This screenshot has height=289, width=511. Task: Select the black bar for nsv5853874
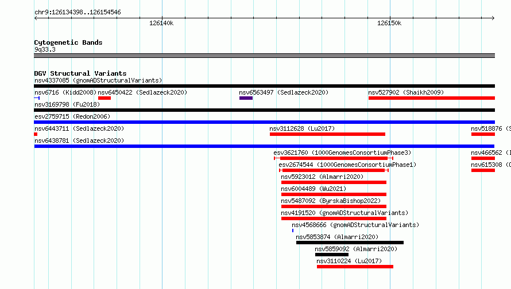[x=350, y=243]
